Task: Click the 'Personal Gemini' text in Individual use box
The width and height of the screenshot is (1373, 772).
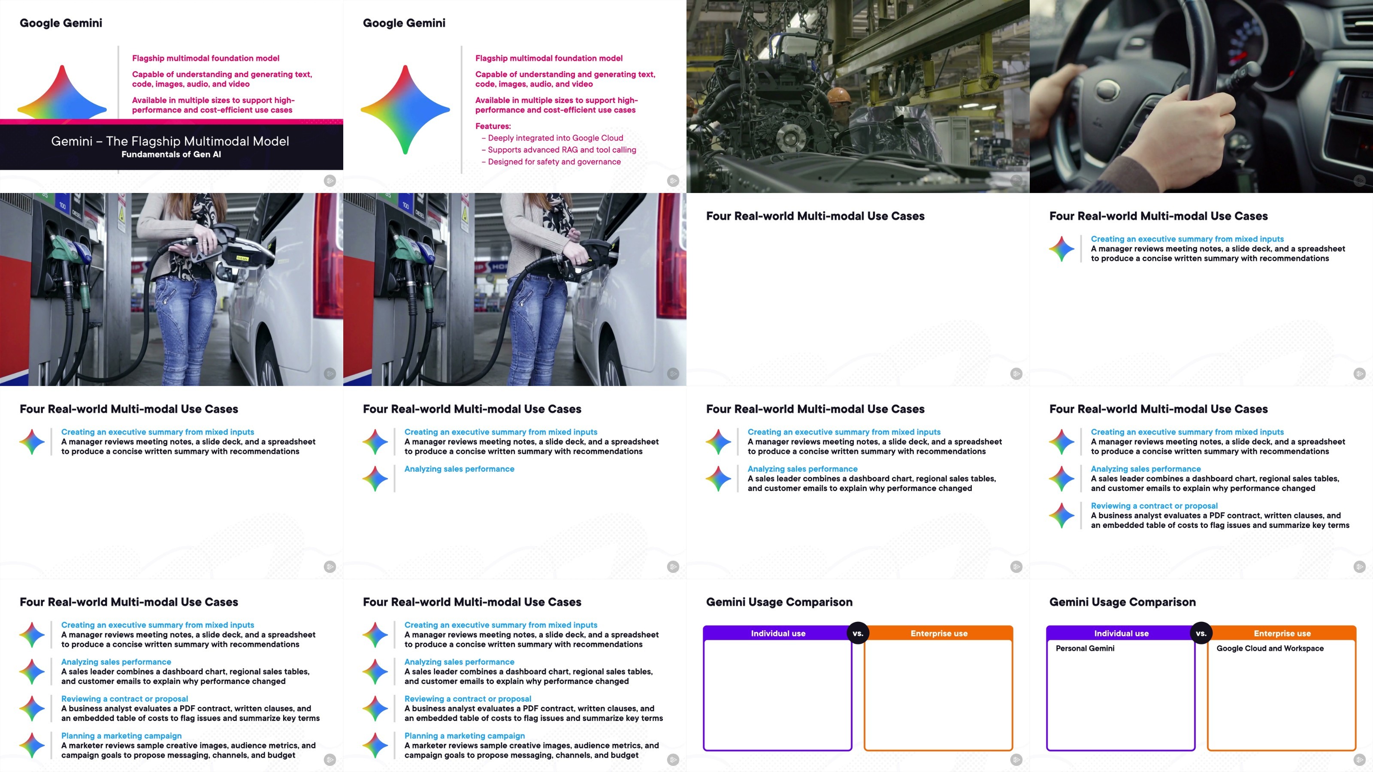Action: pos(1085,648)
